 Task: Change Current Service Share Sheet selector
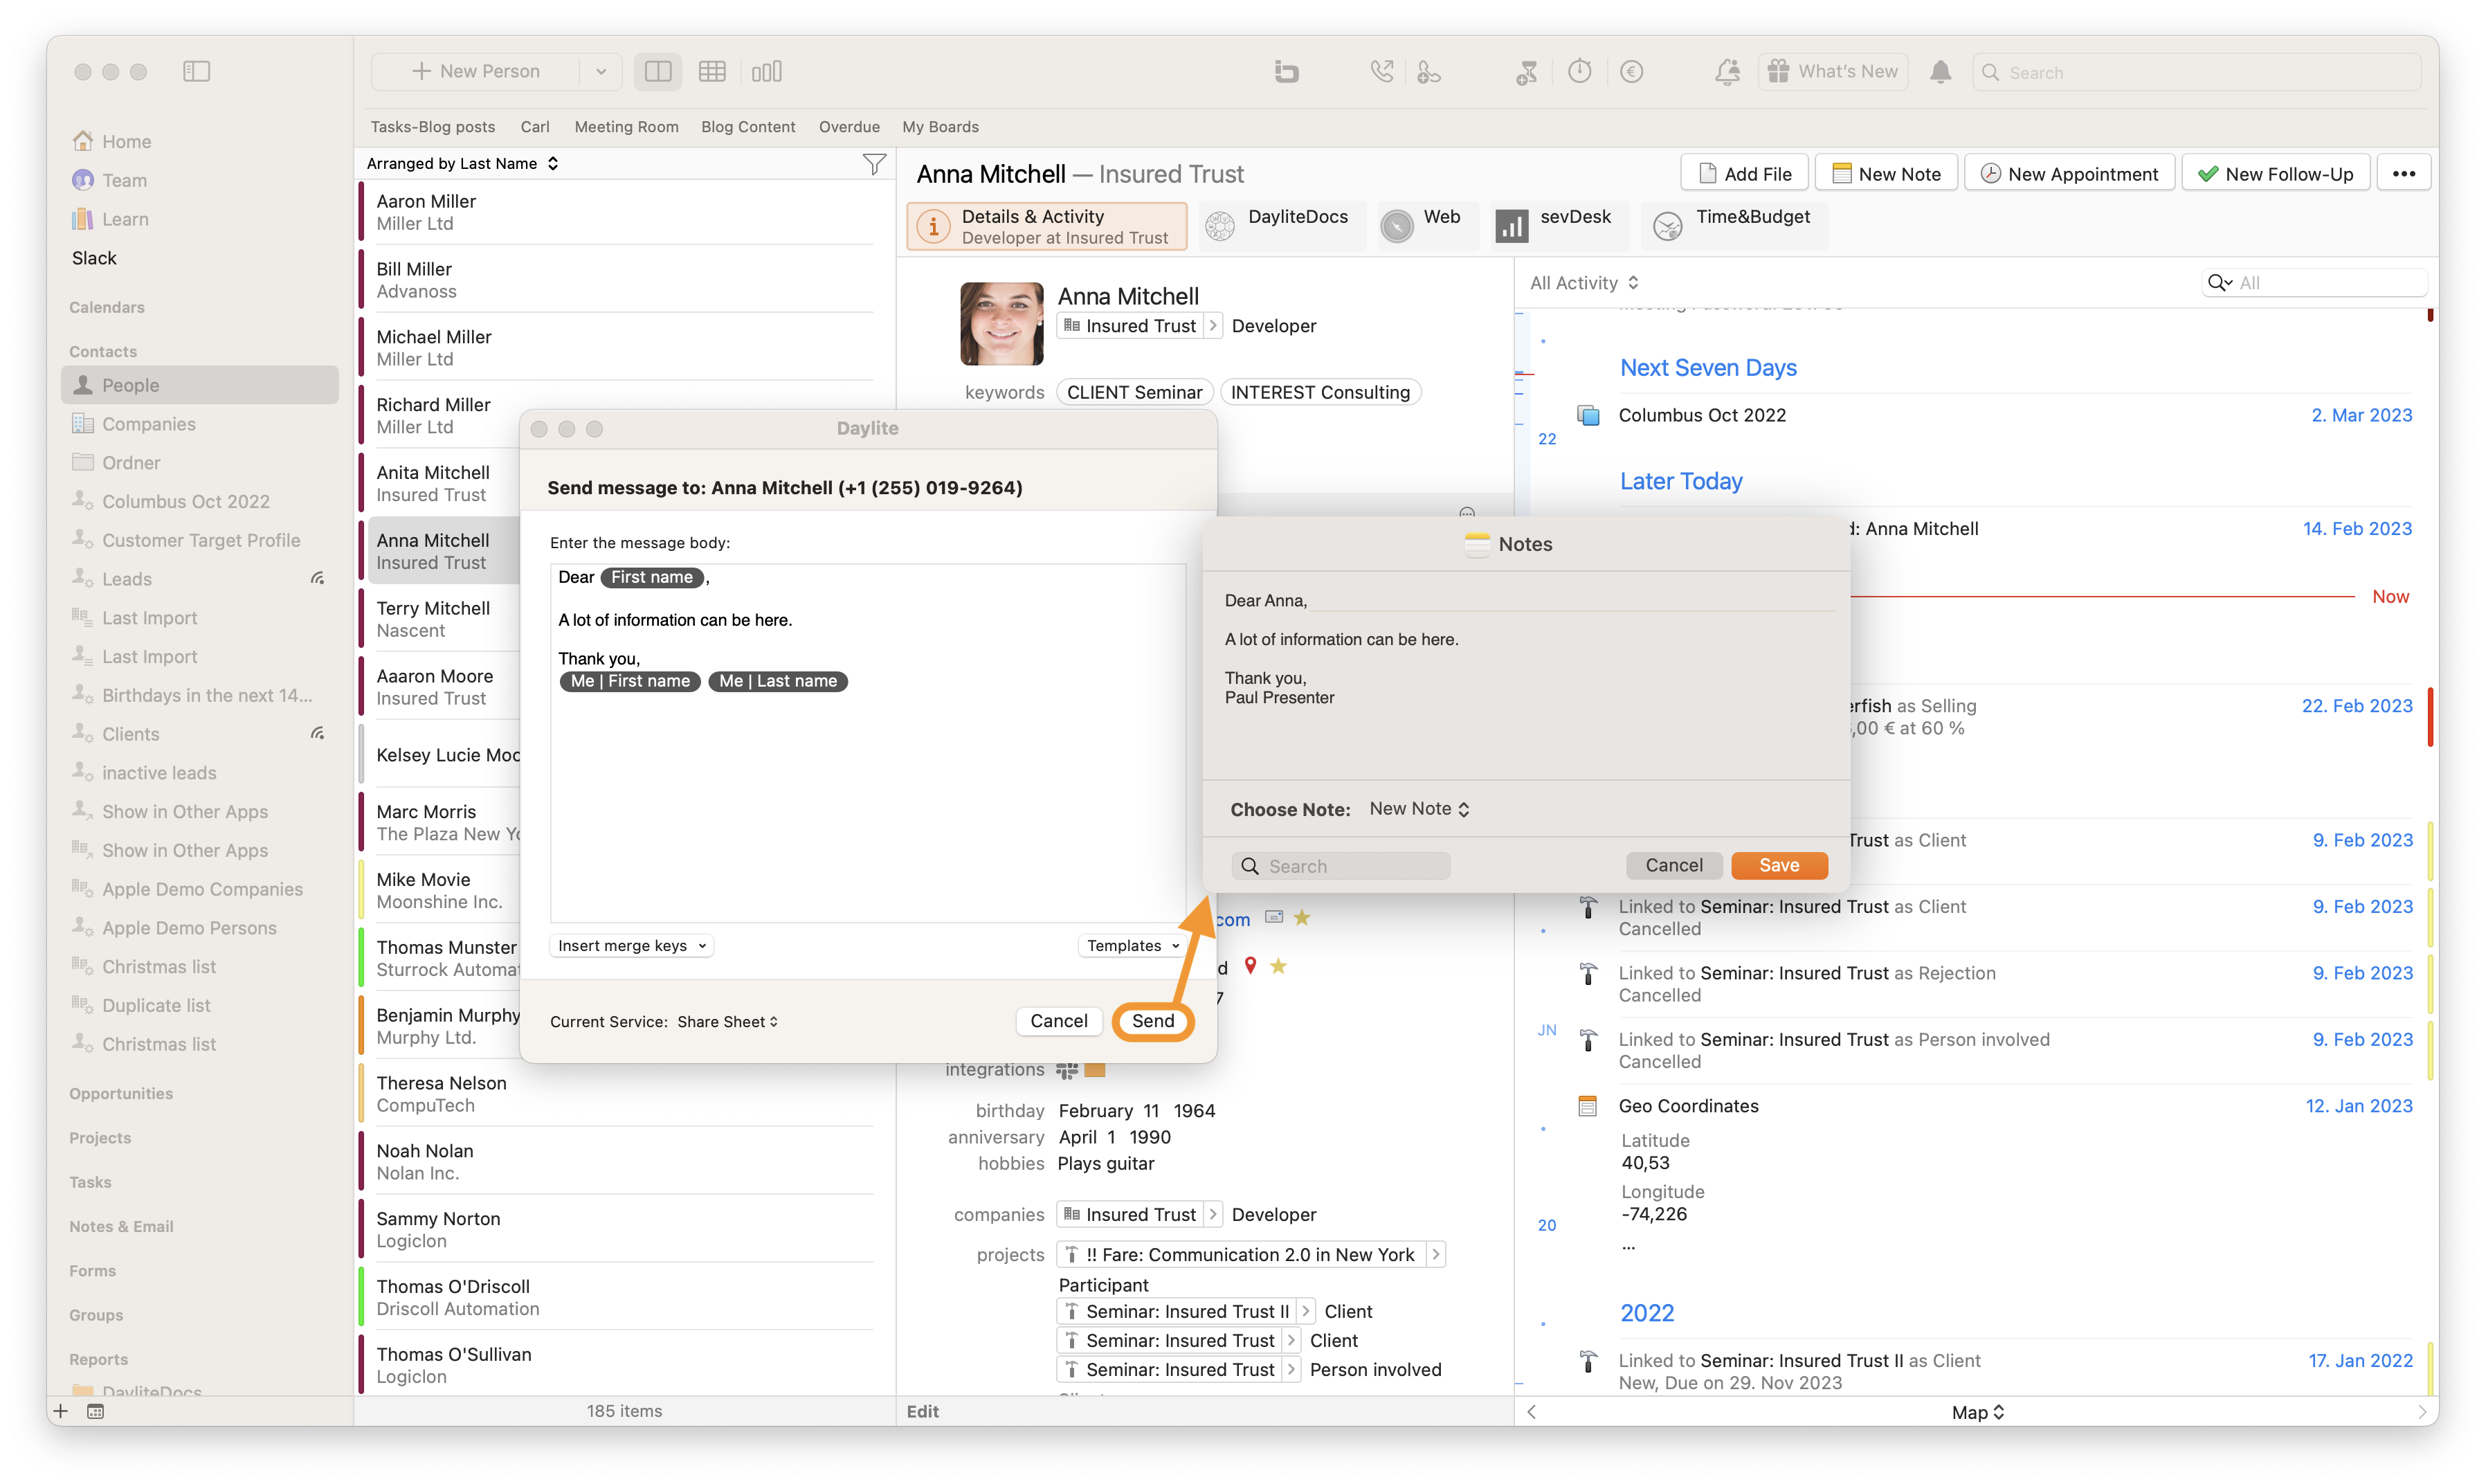point(727,1021)
